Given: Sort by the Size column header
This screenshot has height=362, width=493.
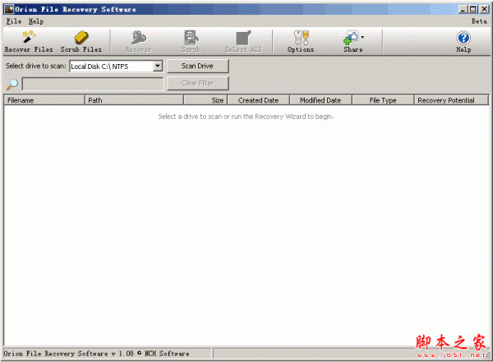Looking at the screenshot, I should coord(205,100).
